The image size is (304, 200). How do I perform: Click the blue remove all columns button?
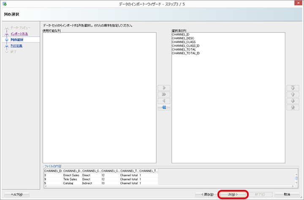point(164,108)
